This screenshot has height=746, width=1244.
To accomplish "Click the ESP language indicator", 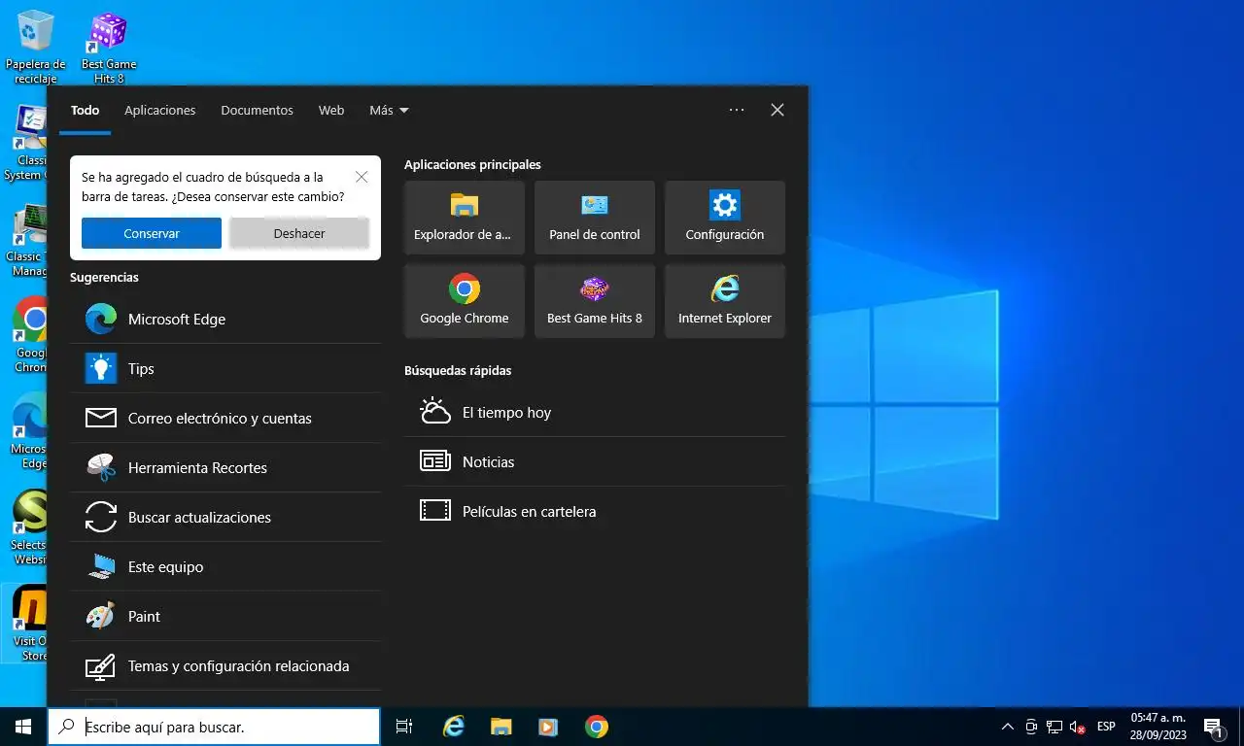I will [x=1106, y=727].
